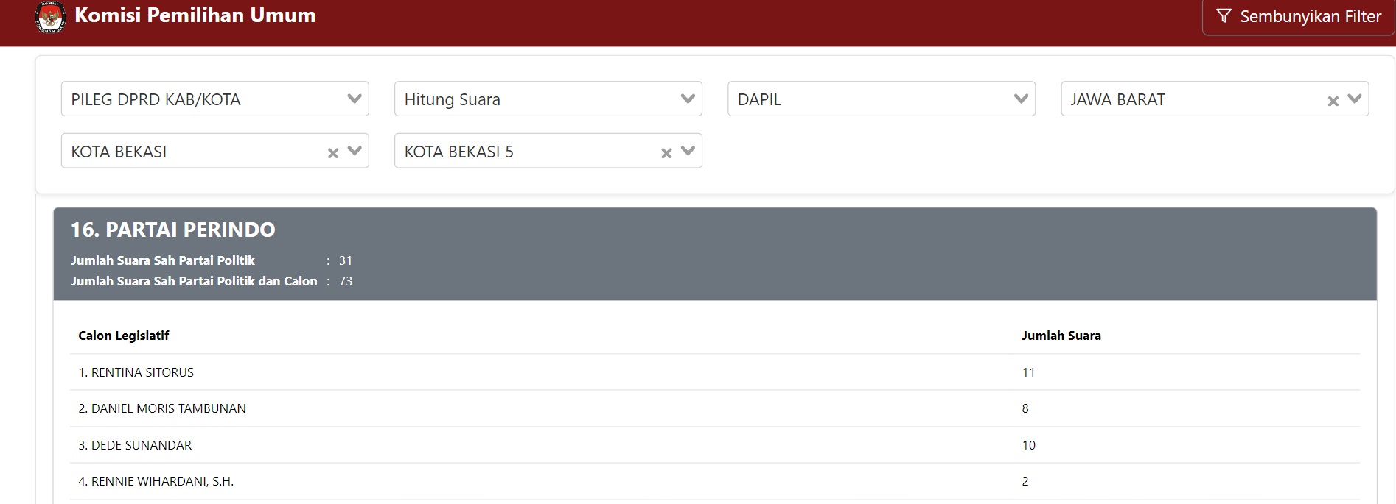
Task: Click the Calon Legislatif column header
Action: tap(124, 336)
